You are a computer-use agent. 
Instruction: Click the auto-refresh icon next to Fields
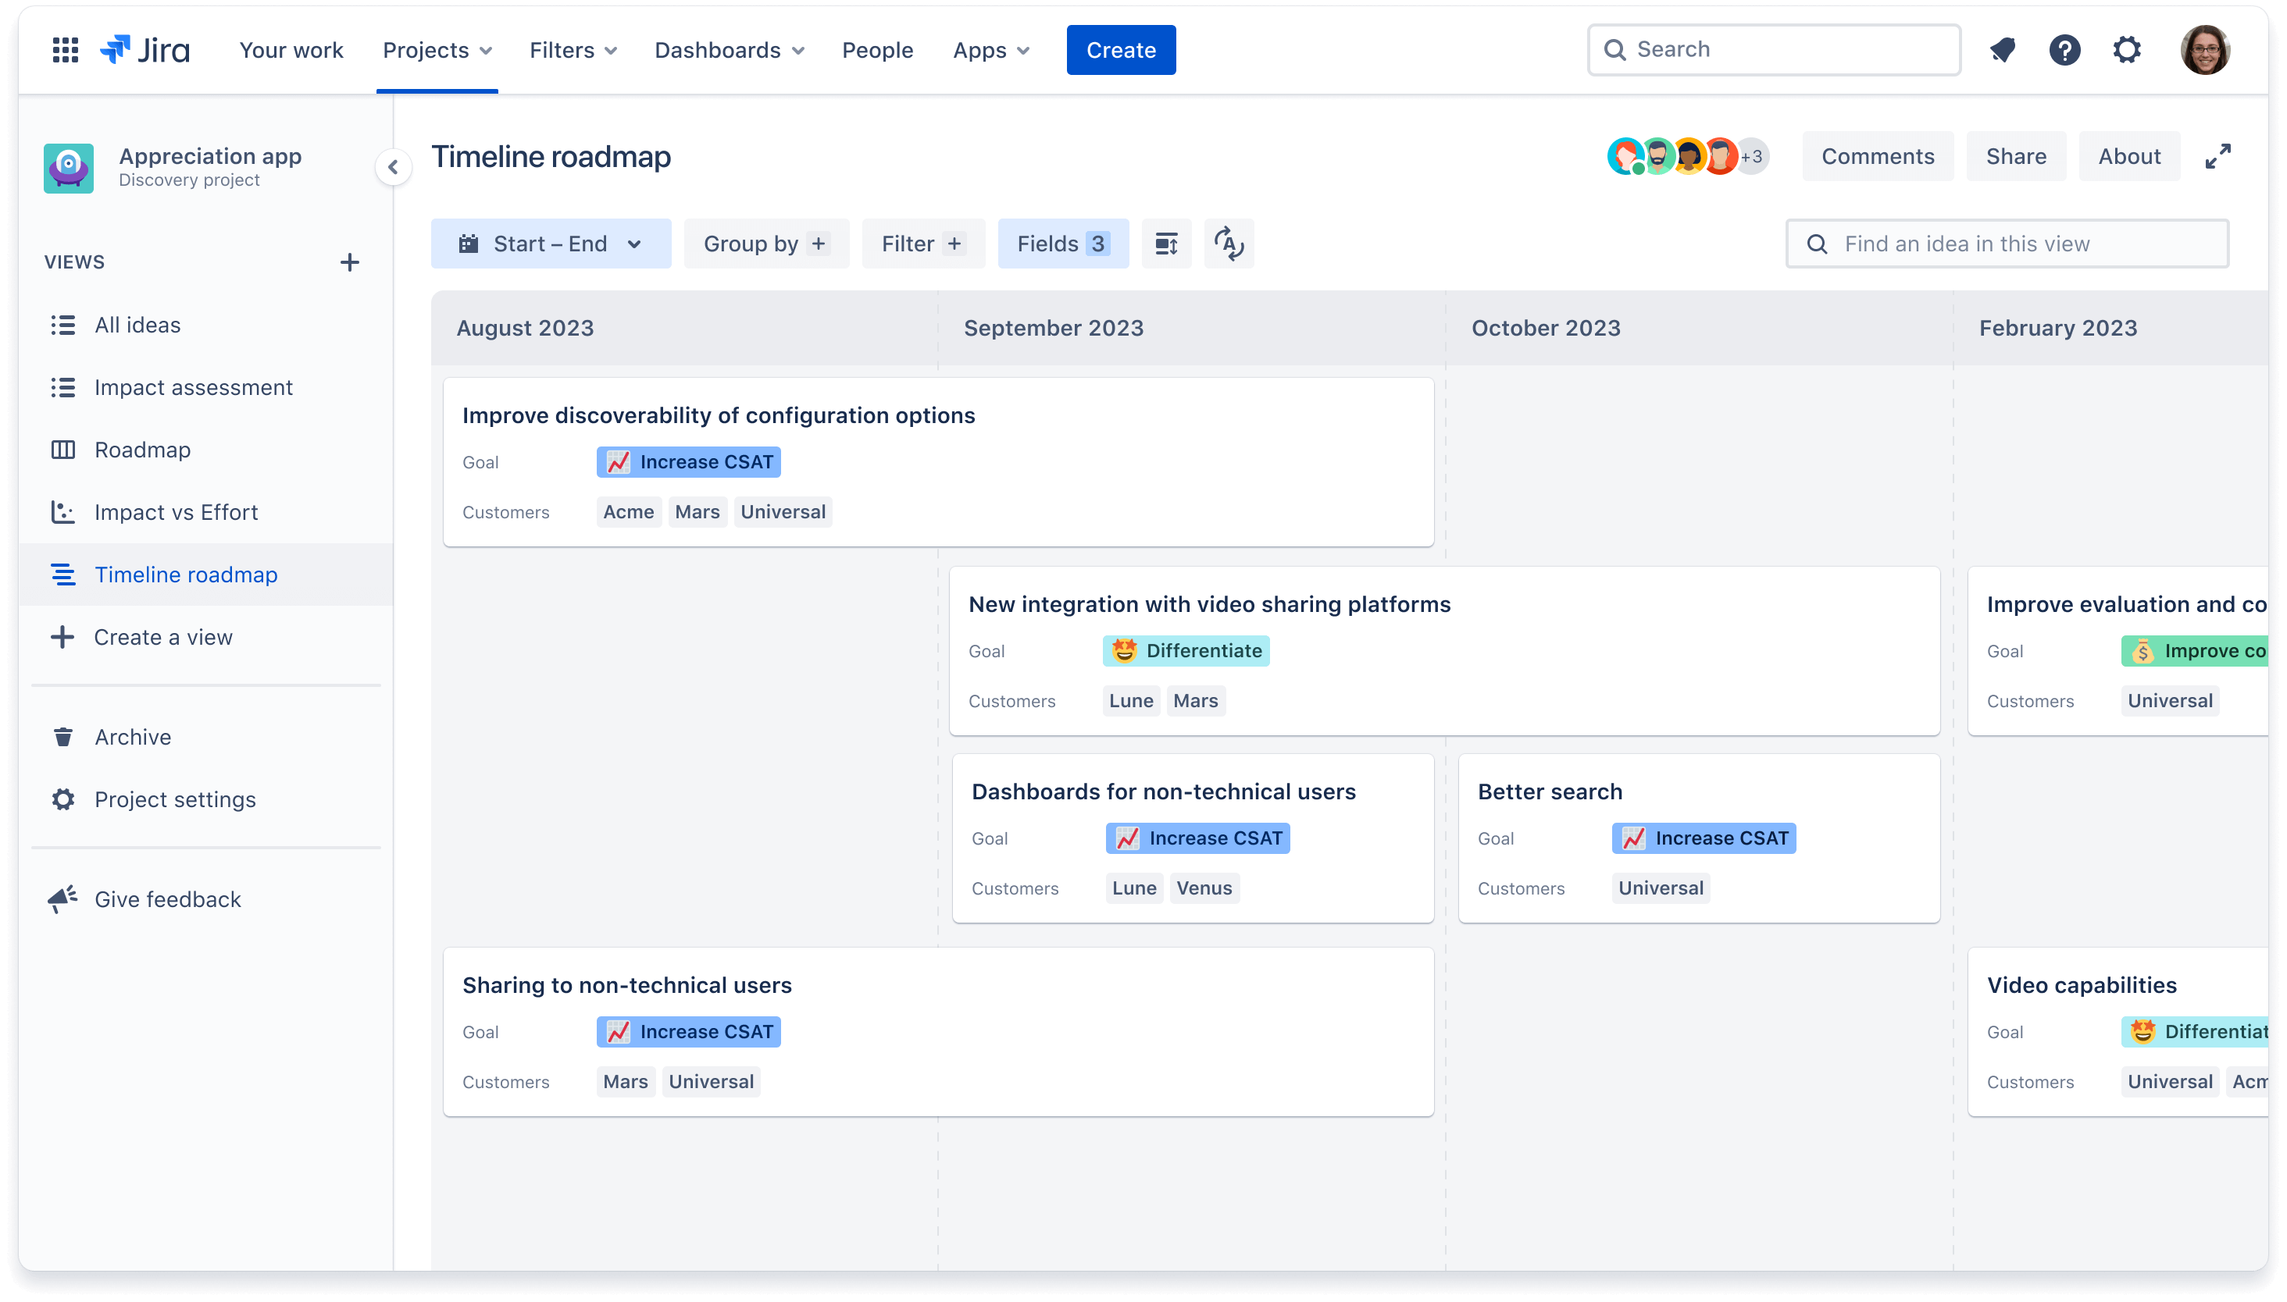tap(1229, 244)
